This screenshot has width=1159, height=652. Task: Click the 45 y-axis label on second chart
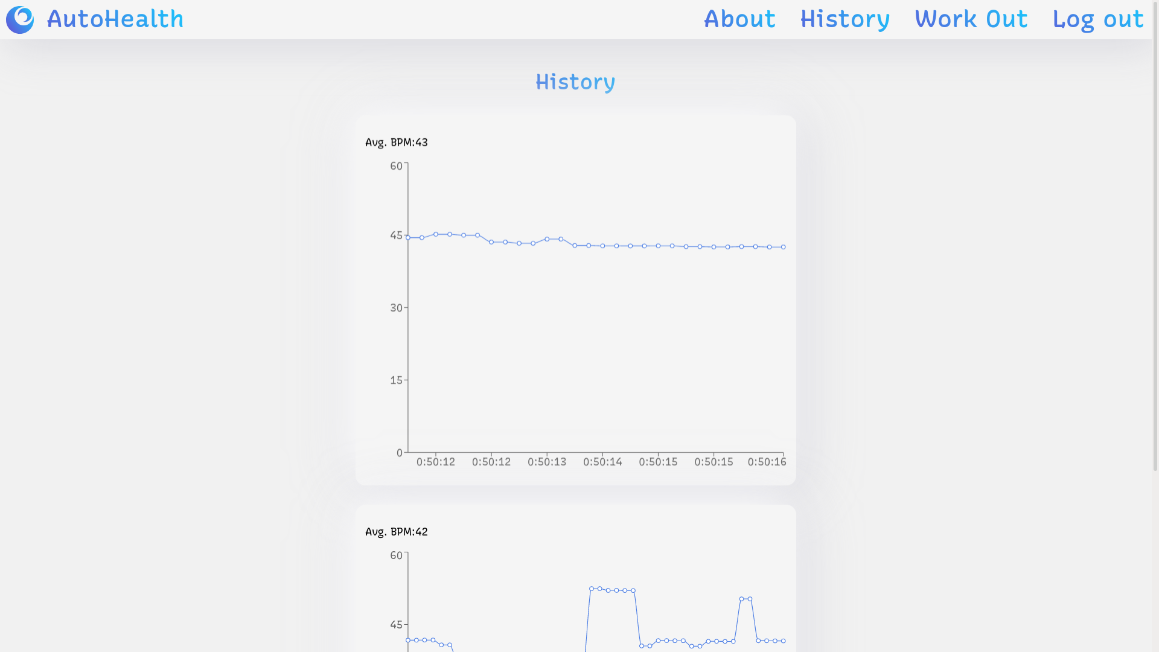[396, 625]
